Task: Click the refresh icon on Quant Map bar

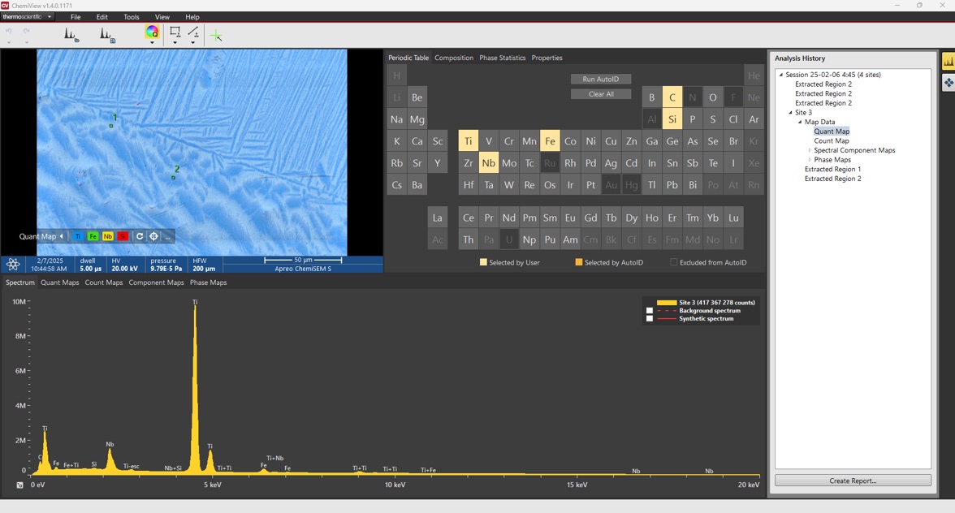Action: [140, 236]
